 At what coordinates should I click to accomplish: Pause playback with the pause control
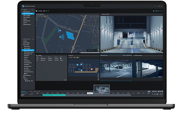coord(157,94)
